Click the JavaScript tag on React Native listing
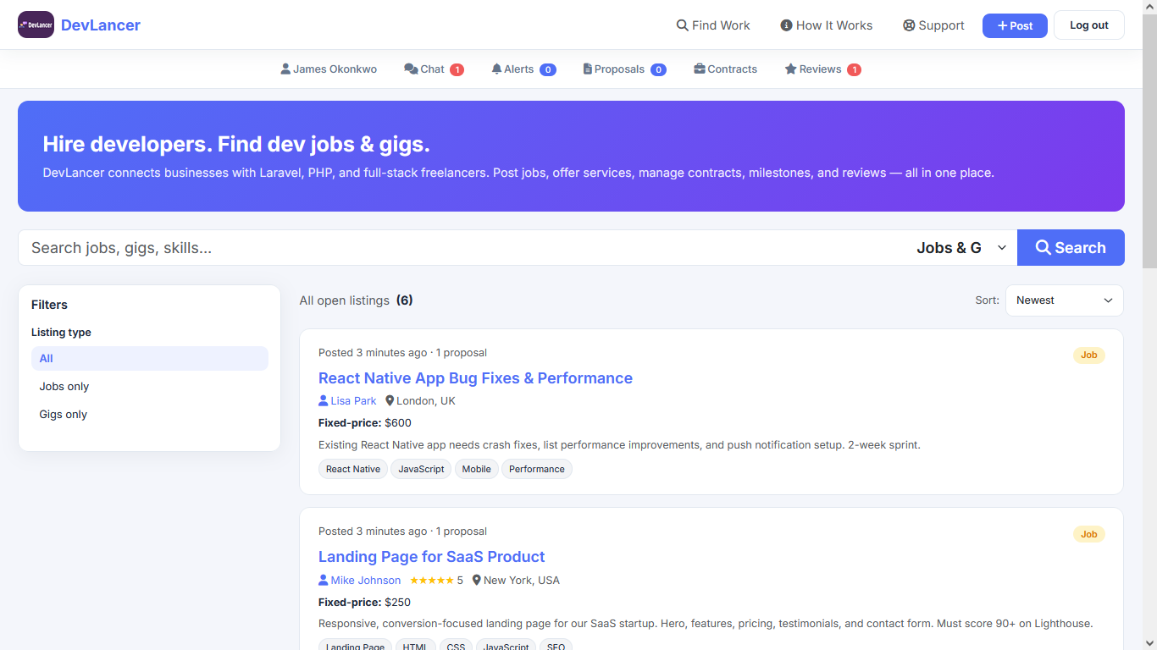This screenshot has height=650, width=1157. click(x=421, y=469)
